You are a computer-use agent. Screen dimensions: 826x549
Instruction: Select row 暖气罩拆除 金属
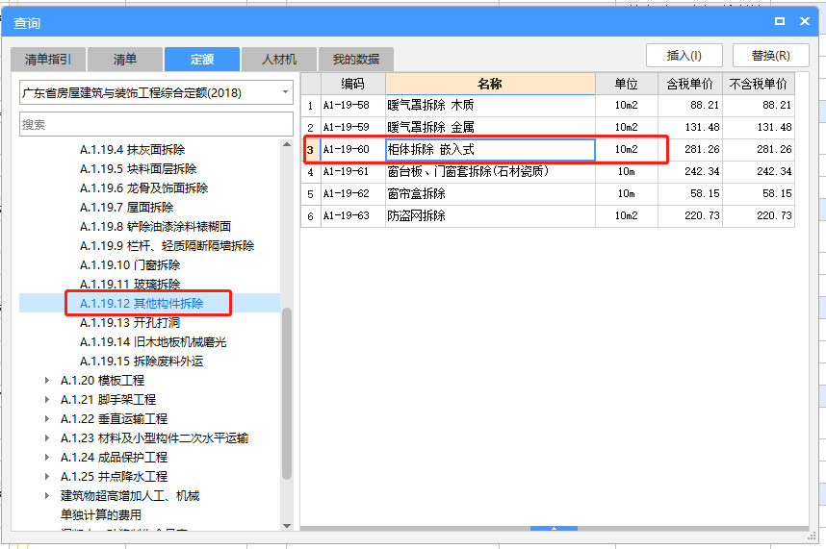tap(548, 127)
